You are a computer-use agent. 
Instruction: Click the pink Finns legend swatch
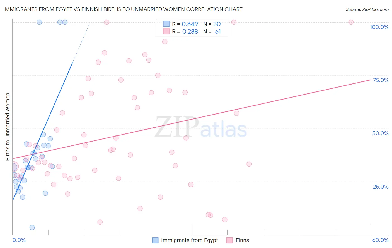pyautogui.click(x=229, y=240)
